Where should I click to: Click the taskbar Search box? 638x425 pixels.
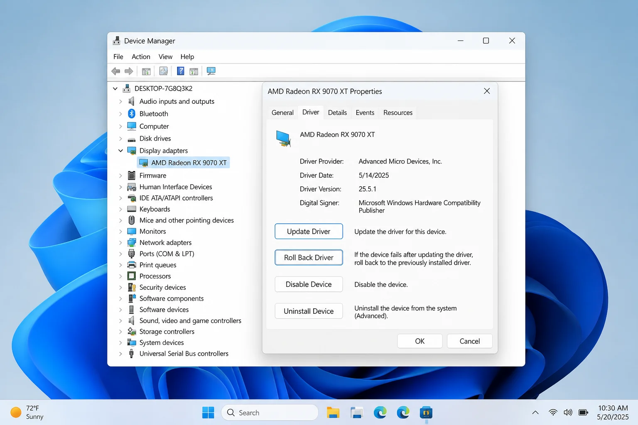click(270, 413)
